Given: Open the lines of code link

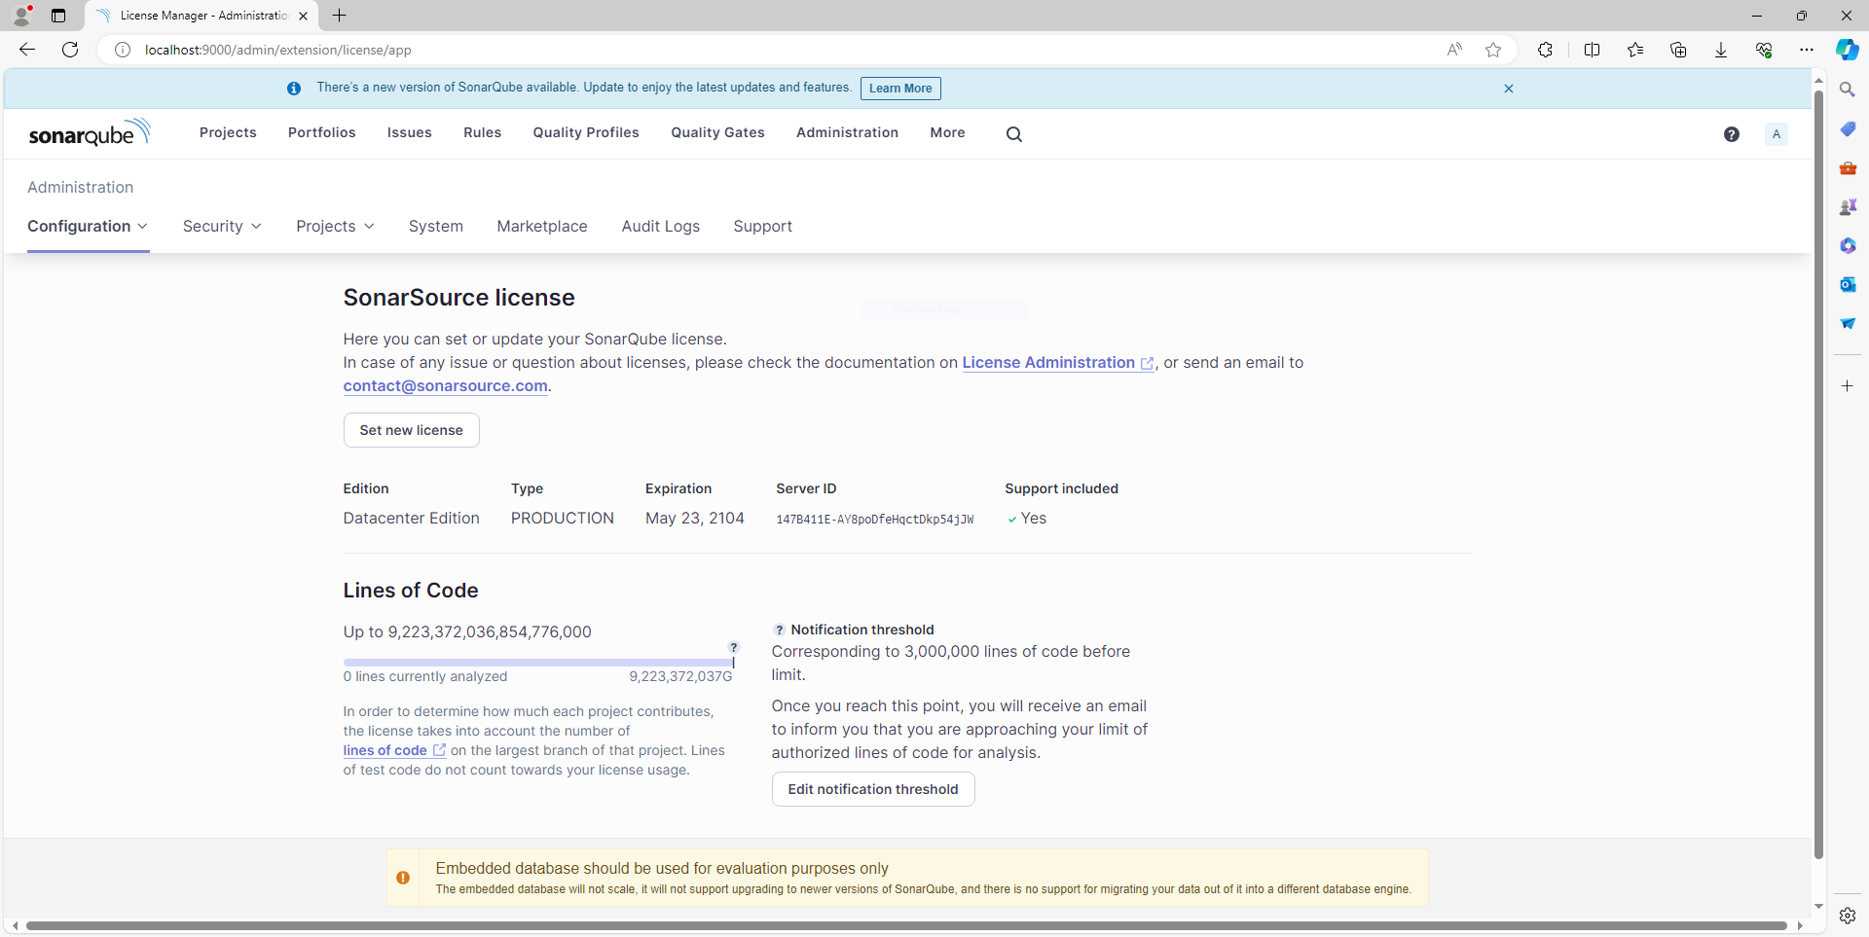Looking at the screenshot, I should 393,750.
